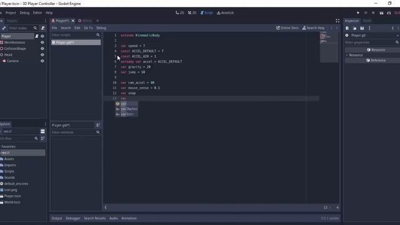Open the Output bottom panel

[57, 218]
